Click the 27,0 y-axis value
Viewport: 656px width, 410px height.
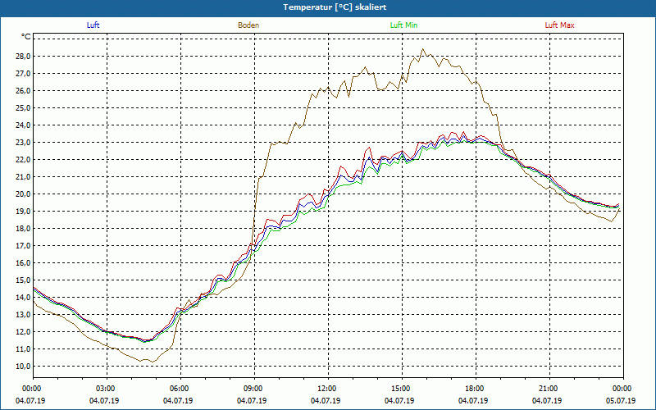[x=24, y=73]
